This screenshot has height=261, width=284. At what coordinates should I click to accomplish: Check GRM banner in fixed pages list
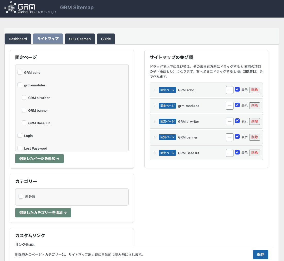click(x=24, y=110)
